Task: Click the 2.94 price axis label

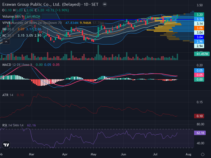Action: 199,46
